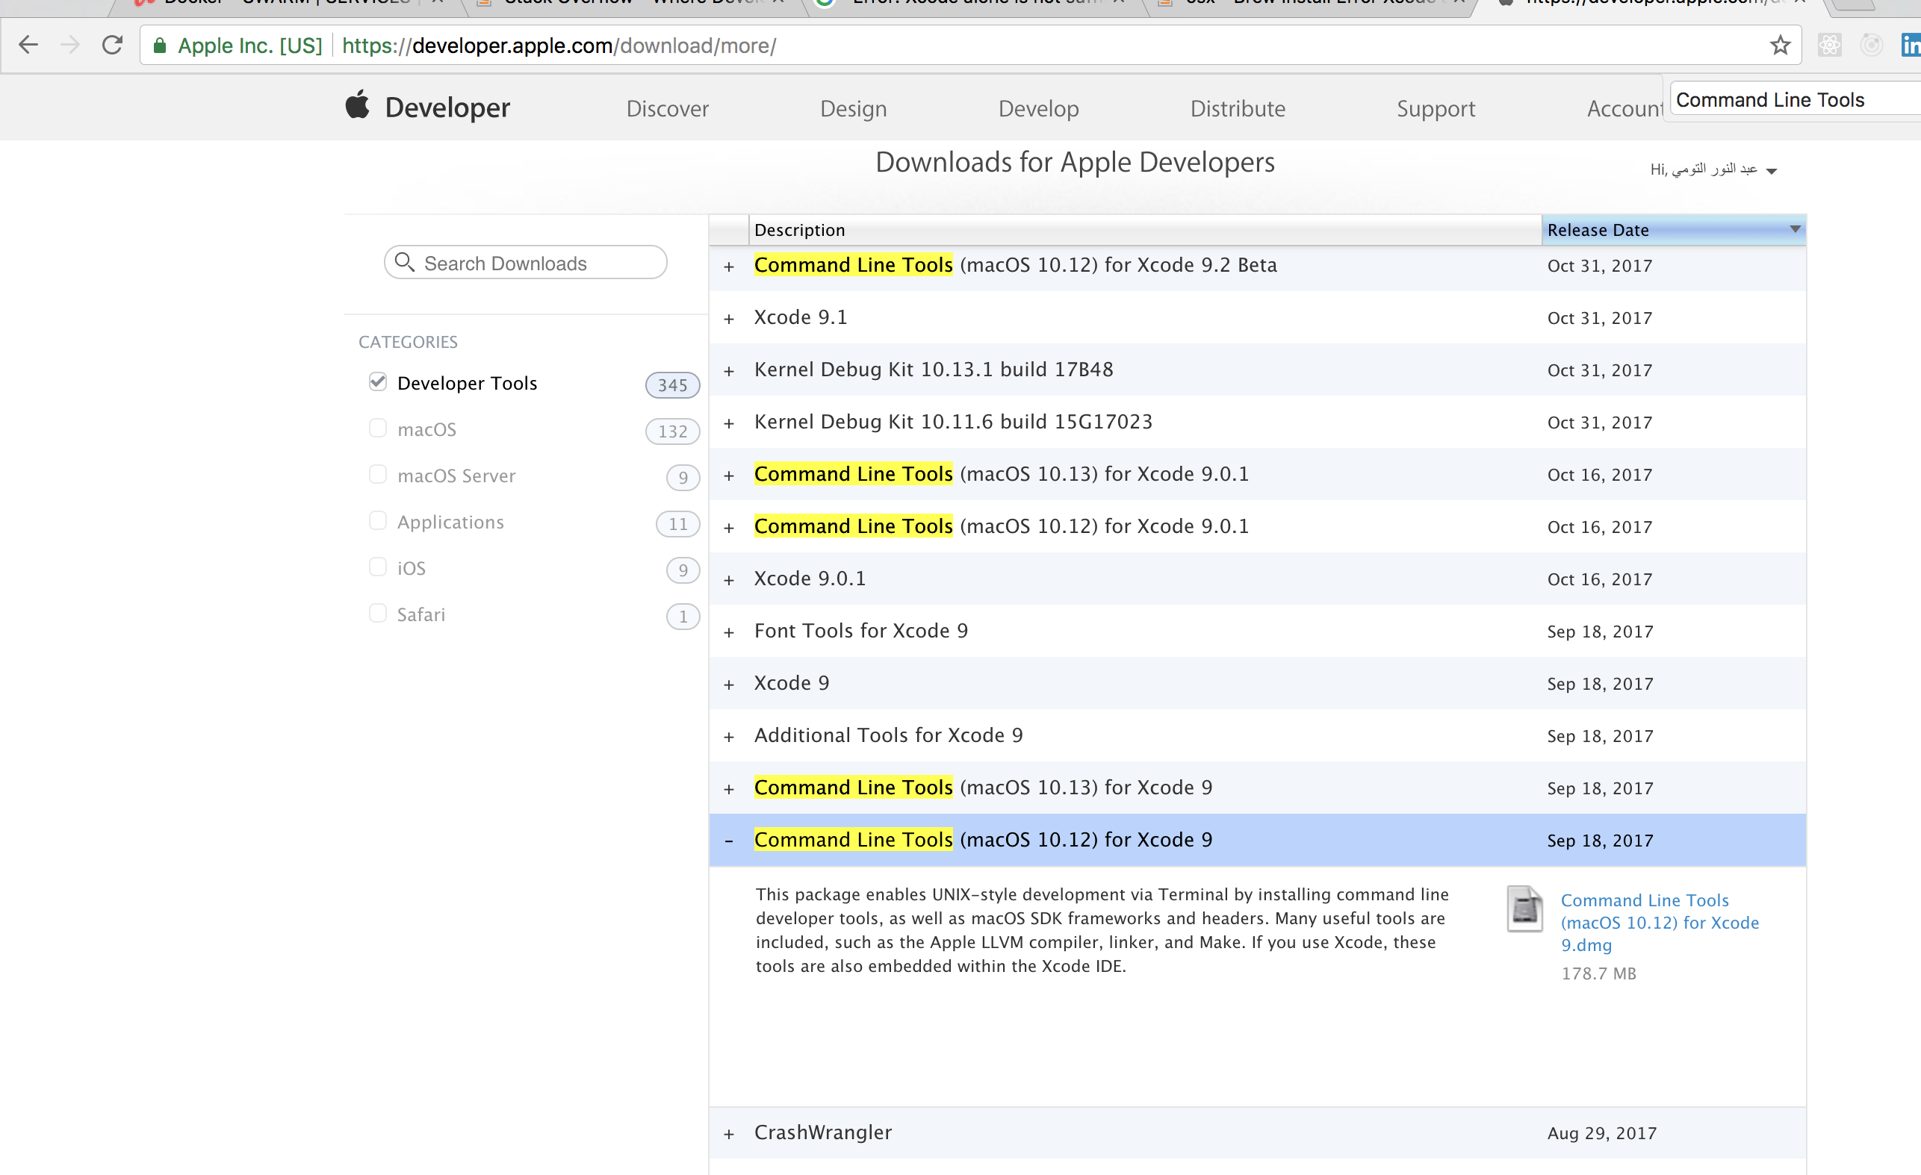1921x1175 pixels.
Task: Expand the Xcode 9 row
Action: [729, 685]
